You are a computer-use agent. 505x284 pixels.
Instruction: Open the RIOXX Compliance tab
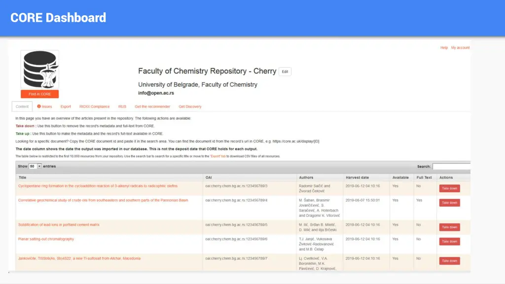point(94,106)
